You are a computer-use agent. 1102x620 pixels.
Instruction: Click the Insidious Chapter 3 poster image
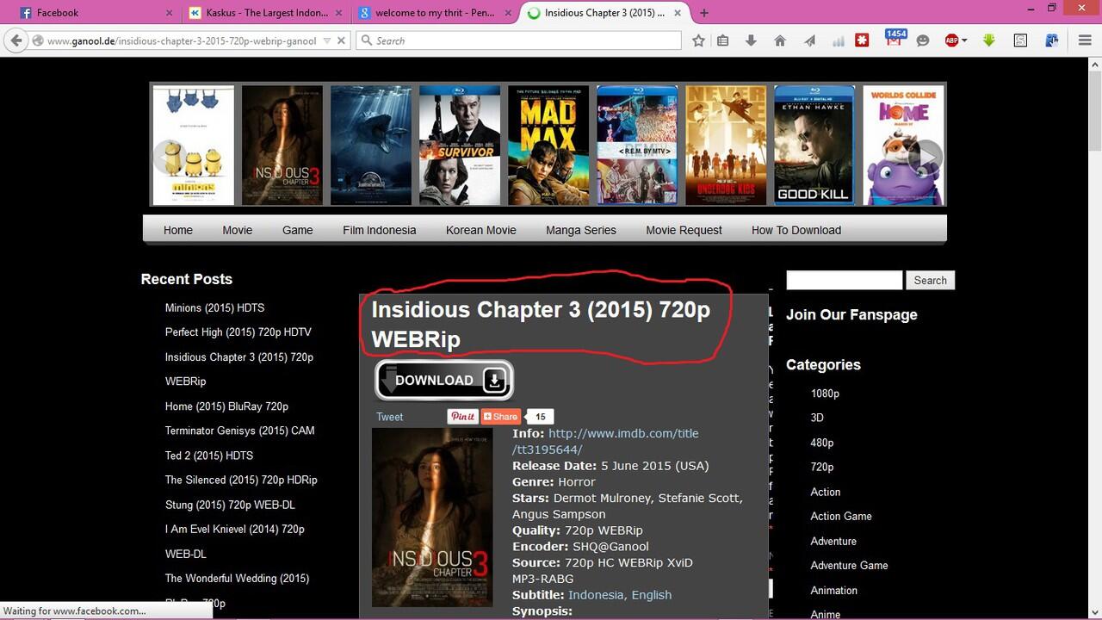tap(432, 518)
